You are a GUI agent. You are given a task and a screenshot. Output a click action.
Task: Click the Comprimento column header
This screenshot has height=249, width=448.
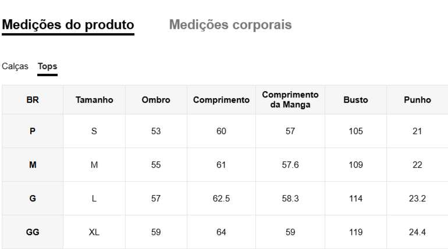[x=221, y=100]
